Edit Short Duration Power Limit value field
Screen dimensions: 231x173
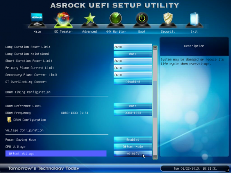point(133,61)
